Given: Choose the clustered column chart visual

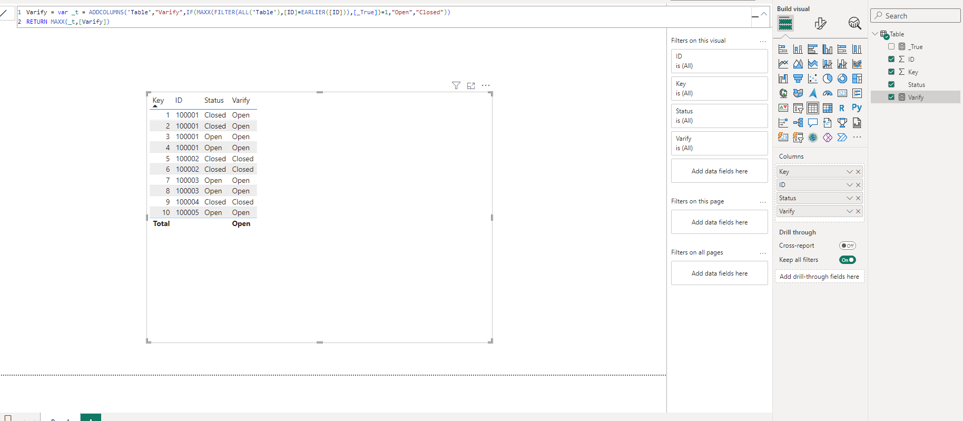Looking at the screenshot, I should (x=828, y=49).
